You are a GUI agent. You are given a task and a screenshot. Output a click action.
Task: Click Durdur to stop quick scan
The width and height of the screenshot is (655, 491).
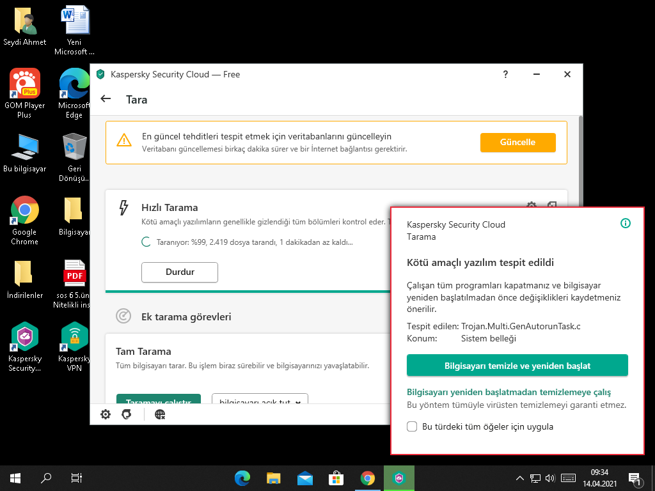[180, 272]
